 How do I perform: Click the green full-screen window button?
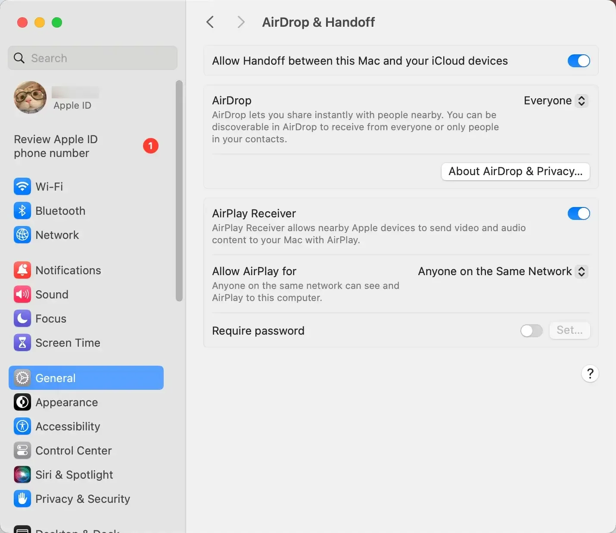point(57,22)
